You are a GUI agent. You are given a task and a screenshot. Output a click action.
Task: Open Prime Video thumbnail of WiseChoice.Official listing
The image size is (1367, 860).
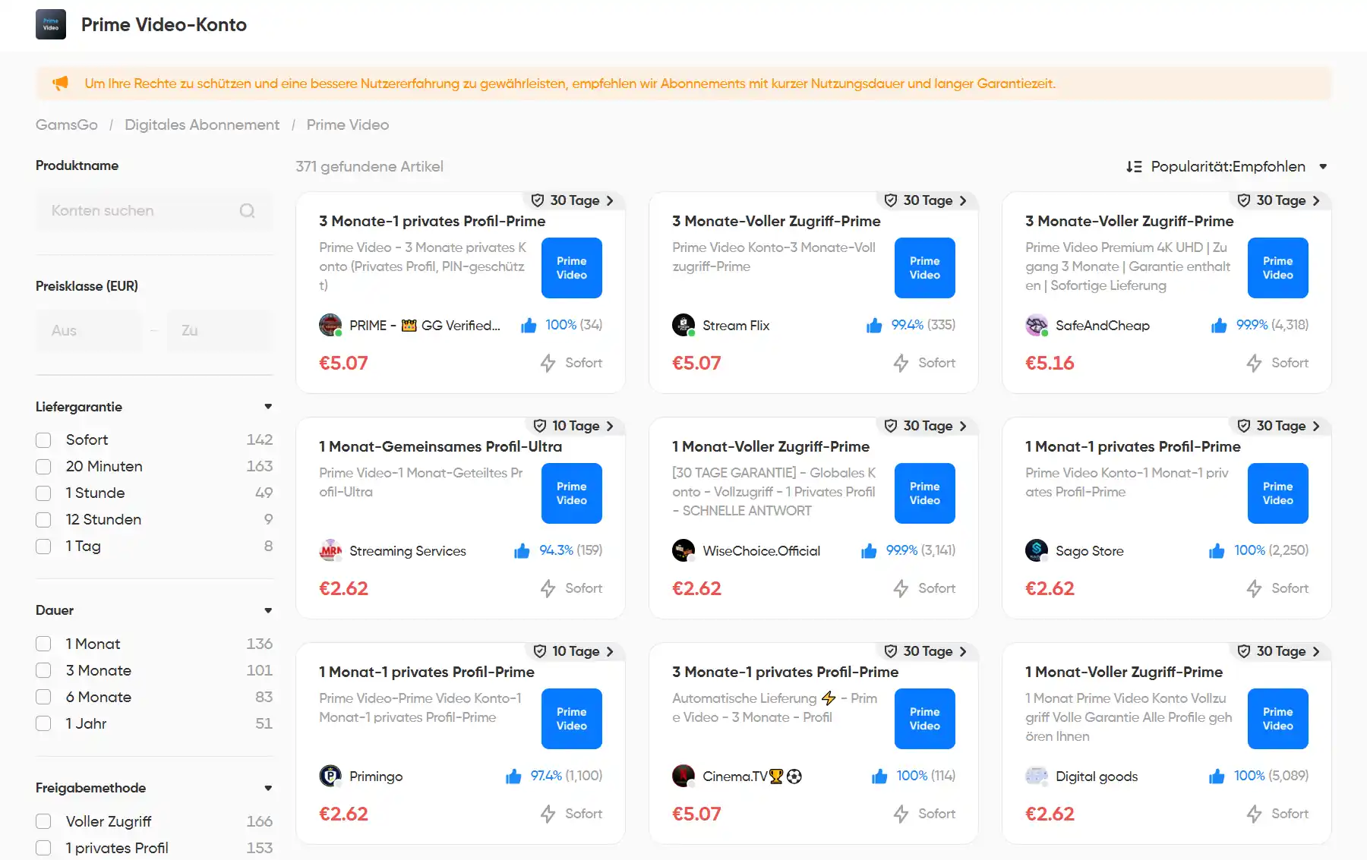point(924,493)
